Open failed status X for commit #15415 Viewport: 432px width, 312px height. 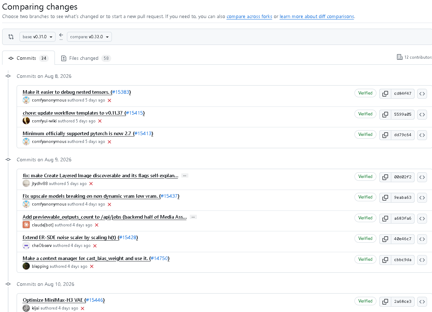click(100, 121)
